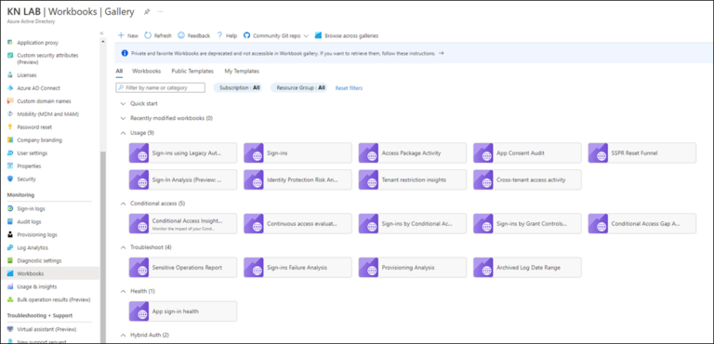Image resolution: width=714 pixels, height=344 pixels.
Task: Open the Feedback smiley icon
Action: coord(180,35)
